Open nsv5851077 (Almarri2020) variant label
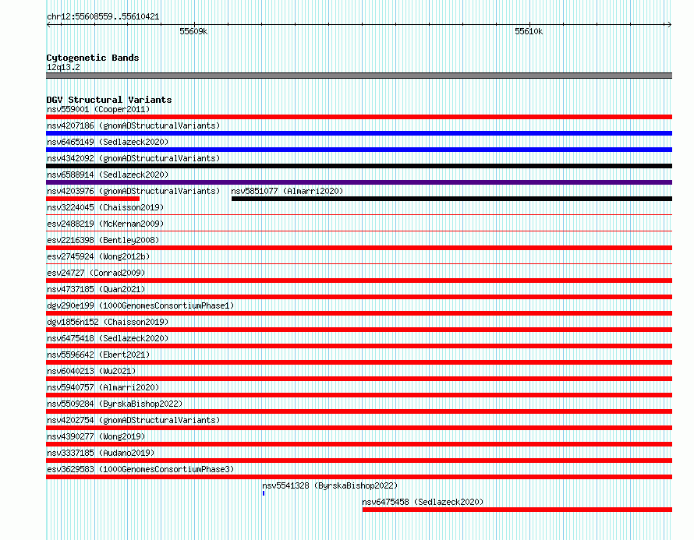The image size is (694, 540). point(287,191)
